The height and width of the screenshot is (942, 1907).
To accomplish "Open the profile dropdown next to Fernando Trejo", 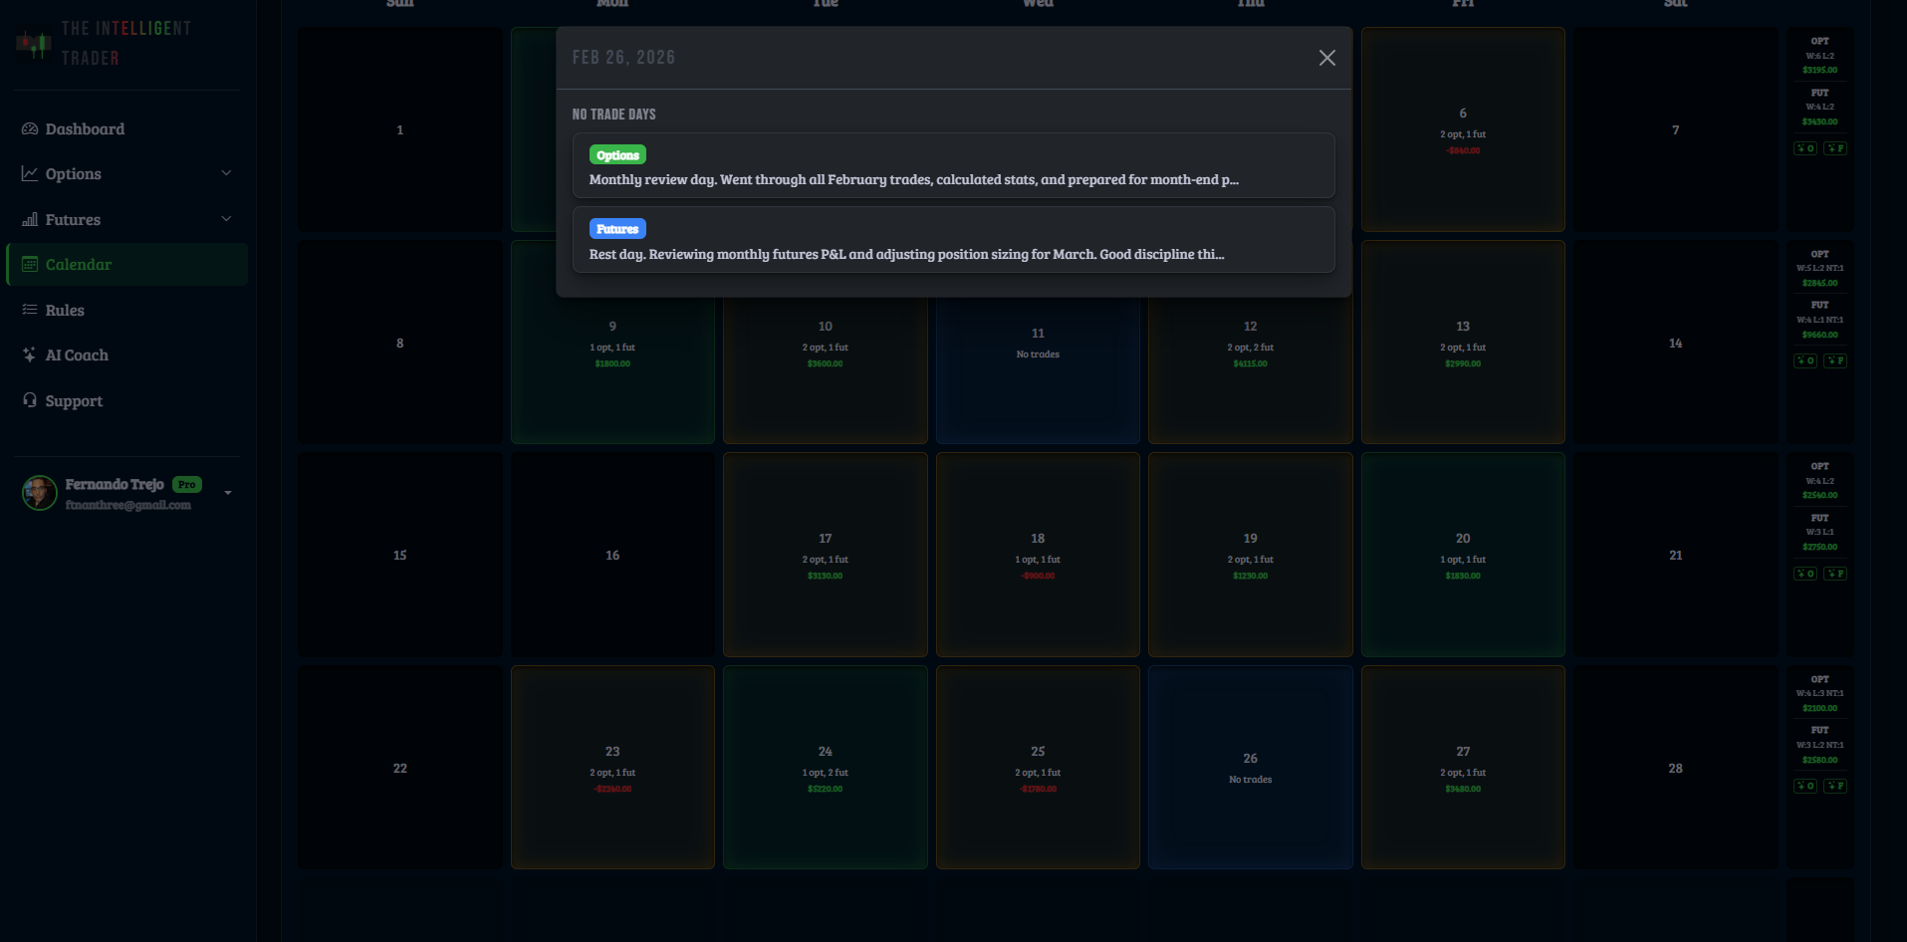I will (228, 491).
